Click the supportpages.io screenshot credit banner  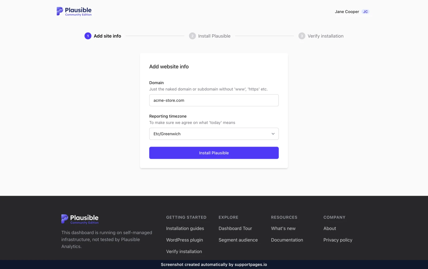coord(214,264)
